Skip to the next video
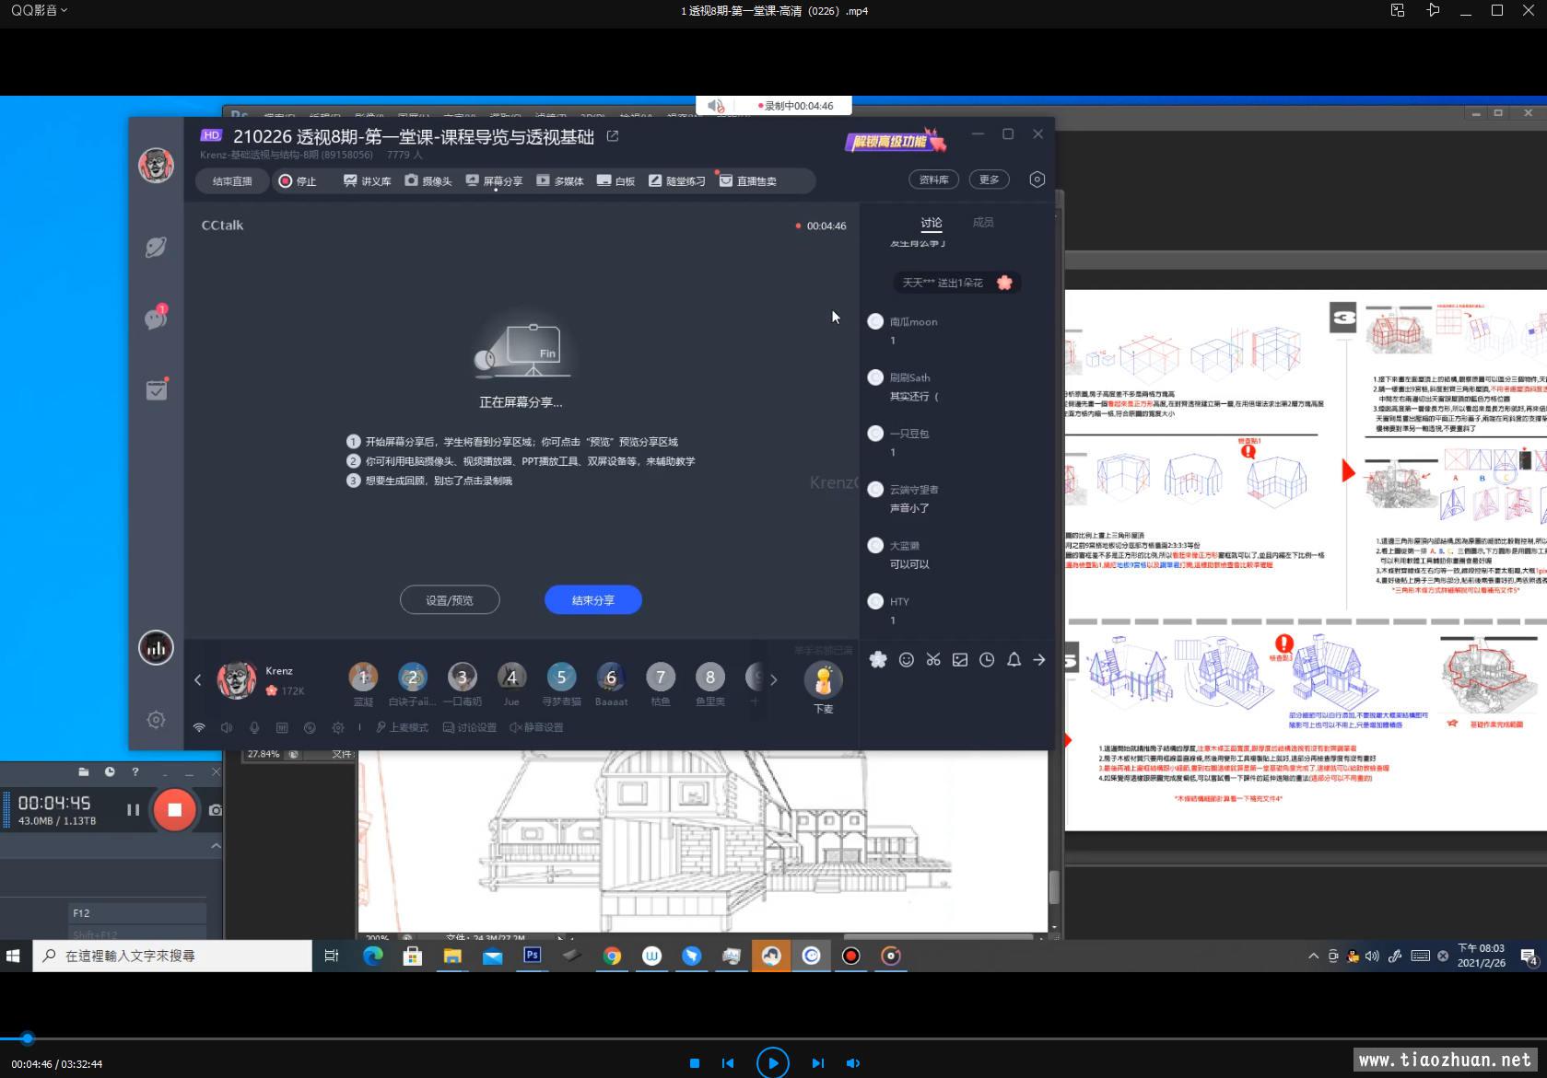 (817, 1063)
